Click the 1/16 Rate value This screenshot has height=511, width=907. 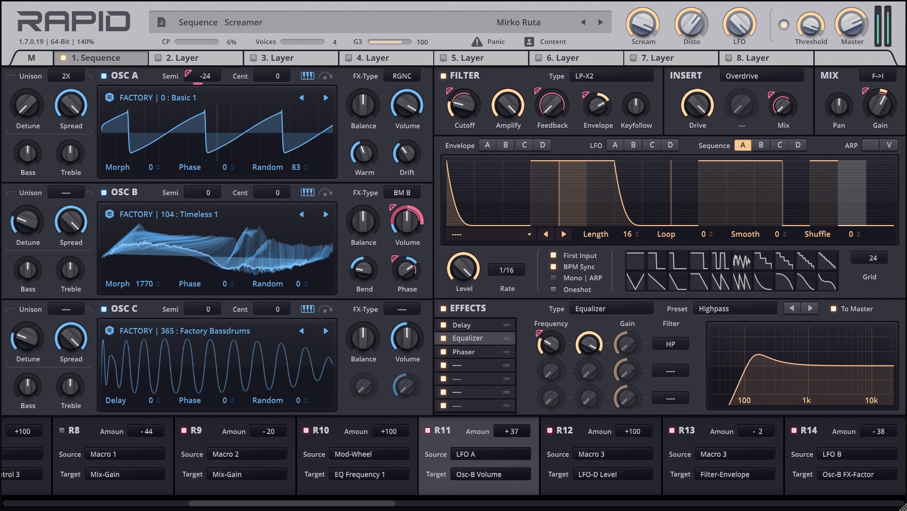[x=506, y=270]
